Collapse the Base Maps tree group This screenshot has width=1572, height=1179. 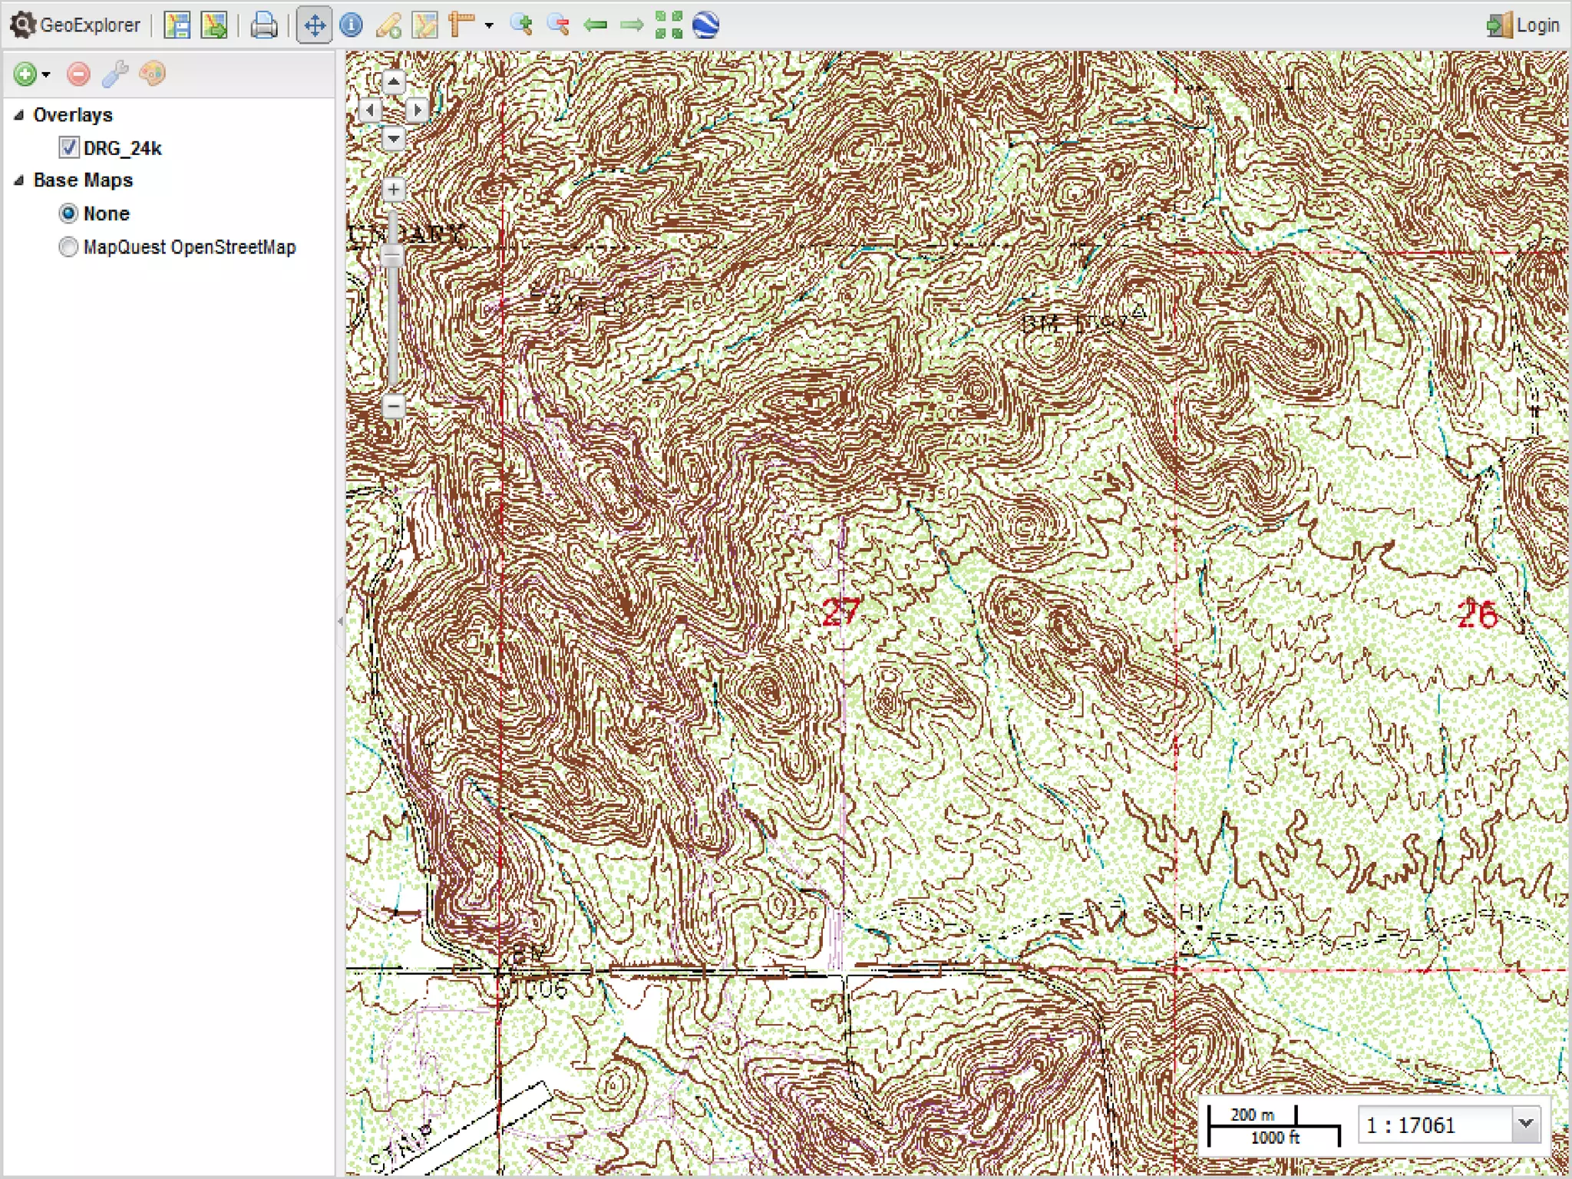[19, 180]
